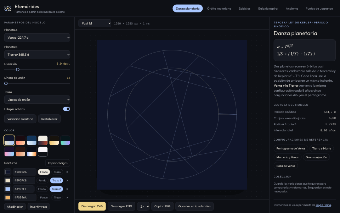Viewport: 340px width, 213px height.
Task: Click Guardar en la colección
Action: tap(194, 206)
